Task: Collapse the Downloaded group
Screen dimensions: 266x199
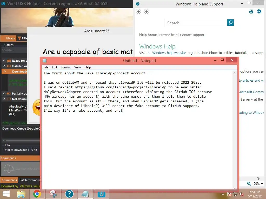Action: click(x=5, y=72)
